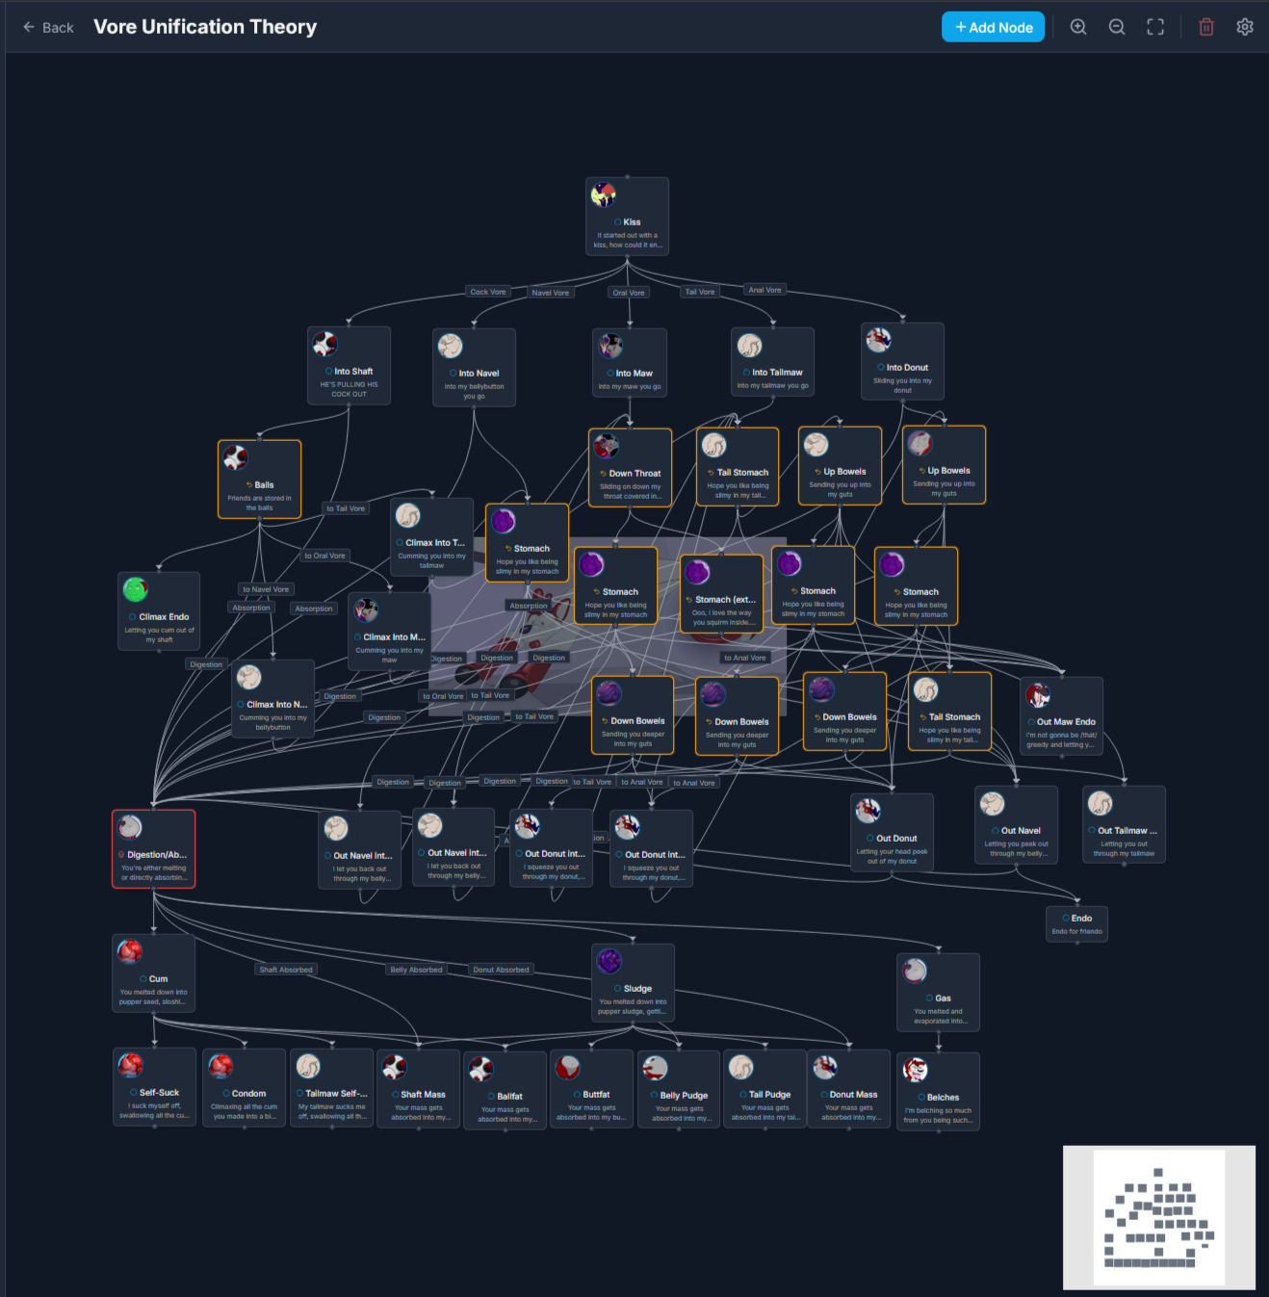Click the red trash delete icon
The width and height of the screenshot is (1269, 1297).
1205,27
